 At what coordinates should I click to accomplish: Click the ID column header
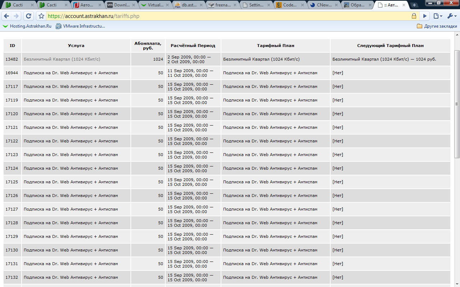13,46
